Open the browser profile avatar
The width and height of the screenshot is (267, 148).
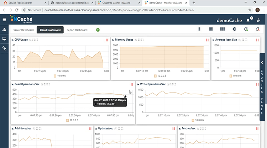click(x=258, y=10)
